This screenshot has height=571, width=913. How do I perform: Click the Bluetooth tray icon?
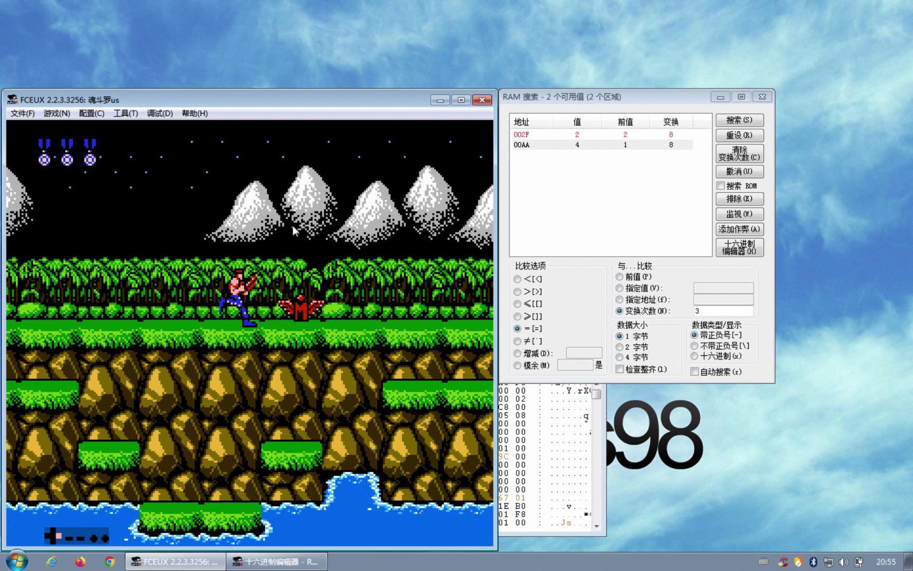814,562
